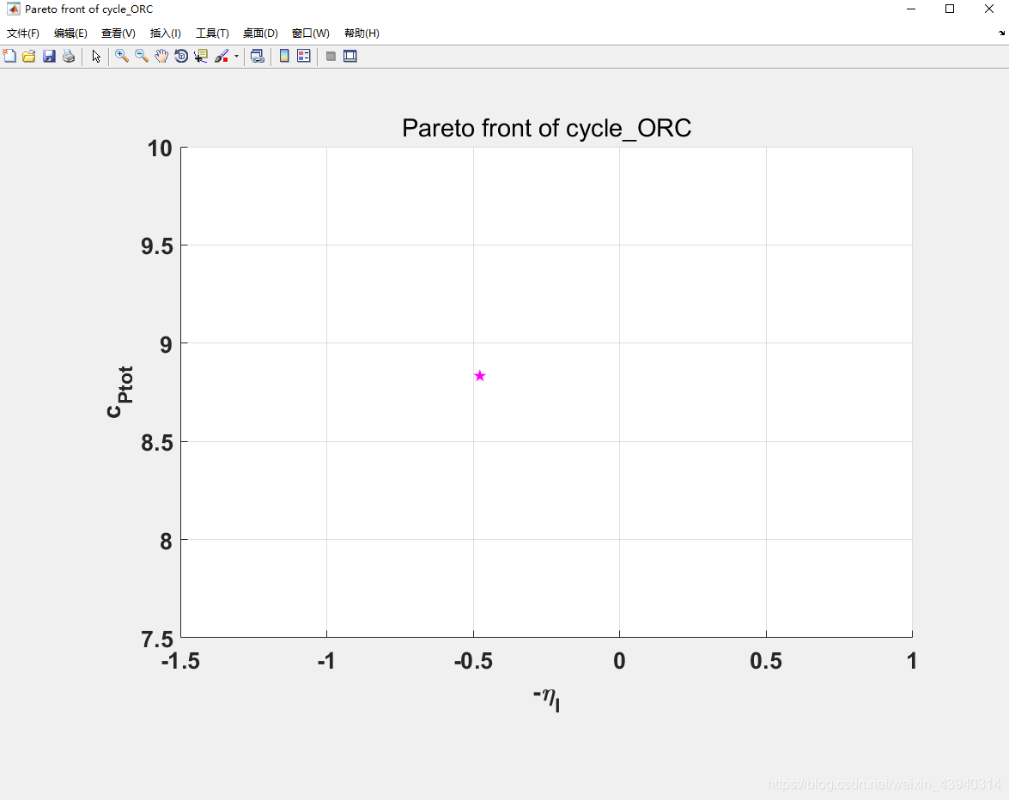This screenshot has height=800, width=1009.
Task: Click the Insert Colorbar toolbar button
Action: click(284, 56)
